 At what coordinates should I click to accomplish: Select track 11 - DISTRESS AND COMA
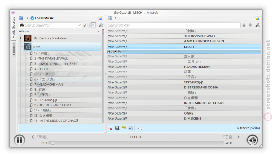(x=53, y=105)
